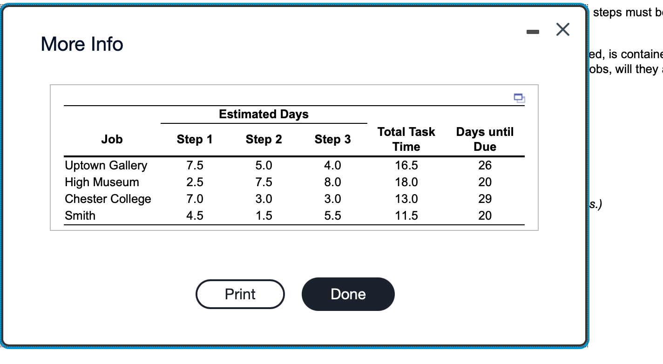Screen dimensions: 663x364
Task: Click the 16.5 total for Uptown Gallery
Action: 406,165
